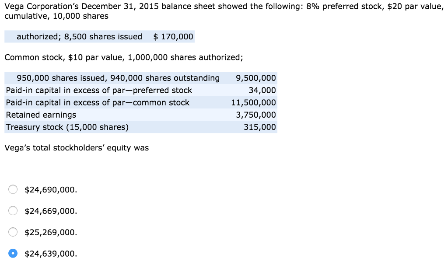
Task: Click the 9,500,000 common stock amount
Action: [256, 78]
